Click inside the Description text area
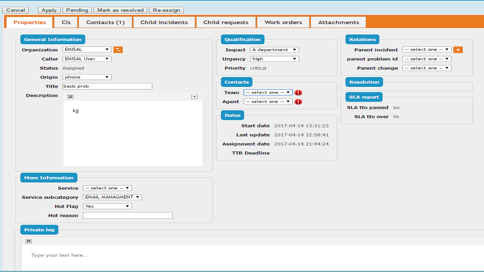 tap(133, 133)
